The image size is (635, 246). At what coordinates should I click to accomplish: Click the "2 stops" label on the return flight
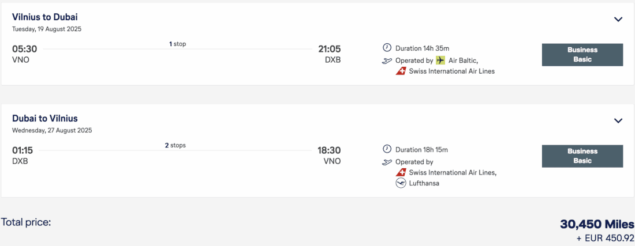click(175, 145)
